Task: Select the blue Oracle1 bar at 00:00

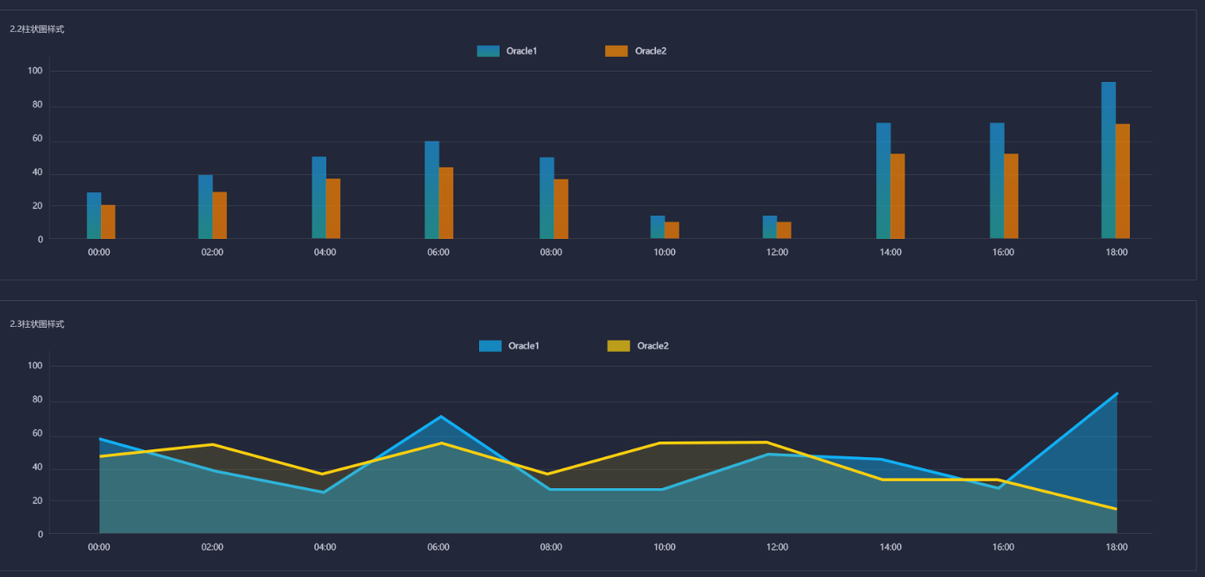Action: tap(94, 216)
